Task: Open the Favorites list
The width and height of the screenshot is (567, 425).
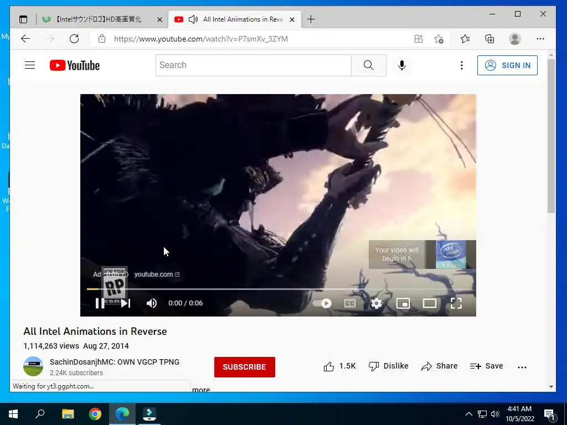Action: [x=465, y=39]
